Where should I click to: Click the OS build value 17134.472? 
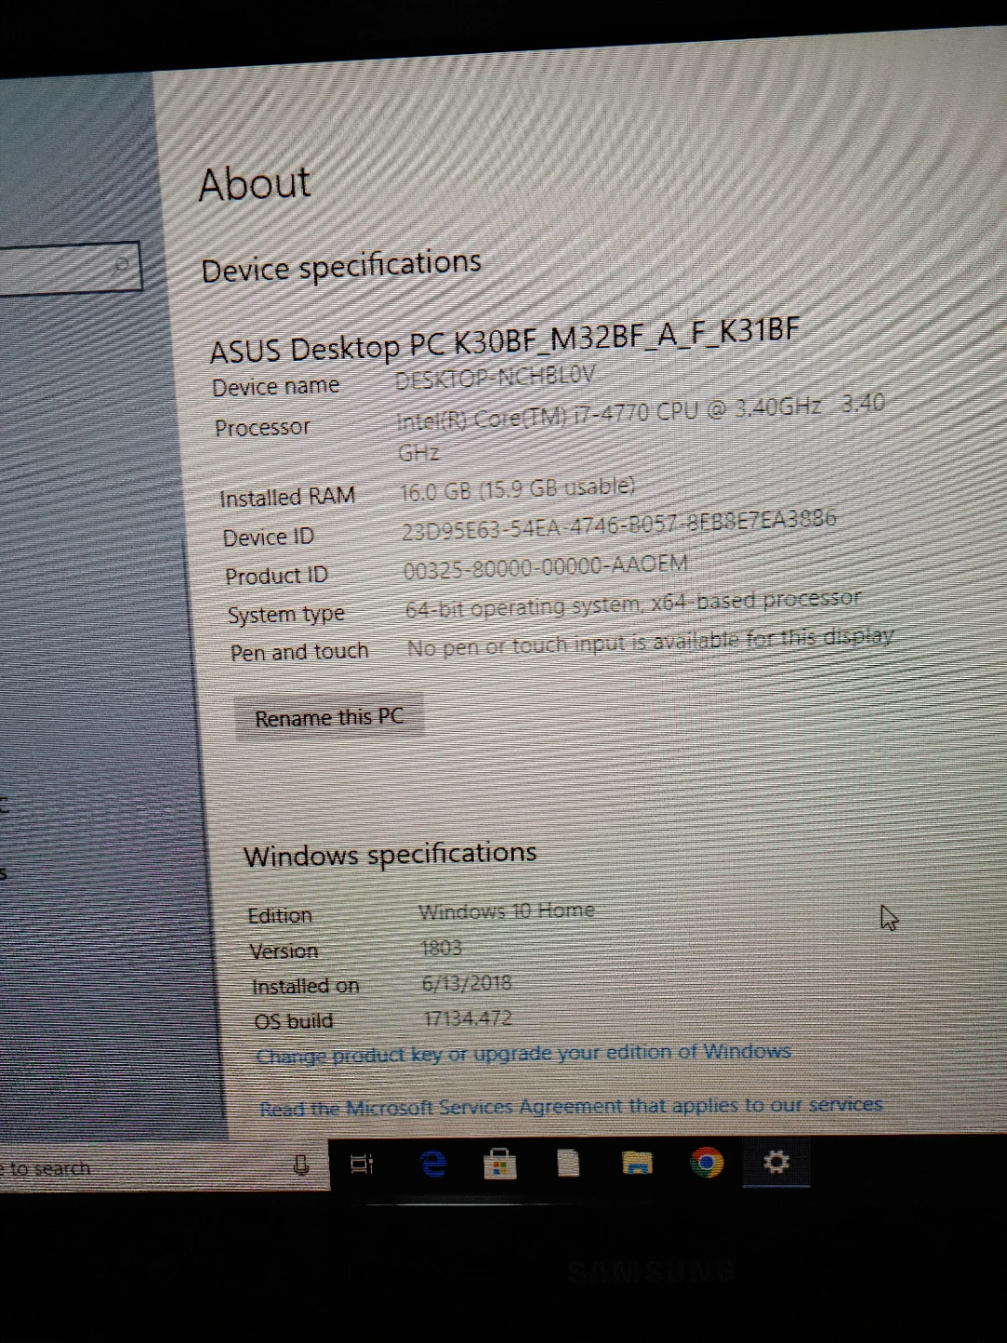pos(468,1018)
